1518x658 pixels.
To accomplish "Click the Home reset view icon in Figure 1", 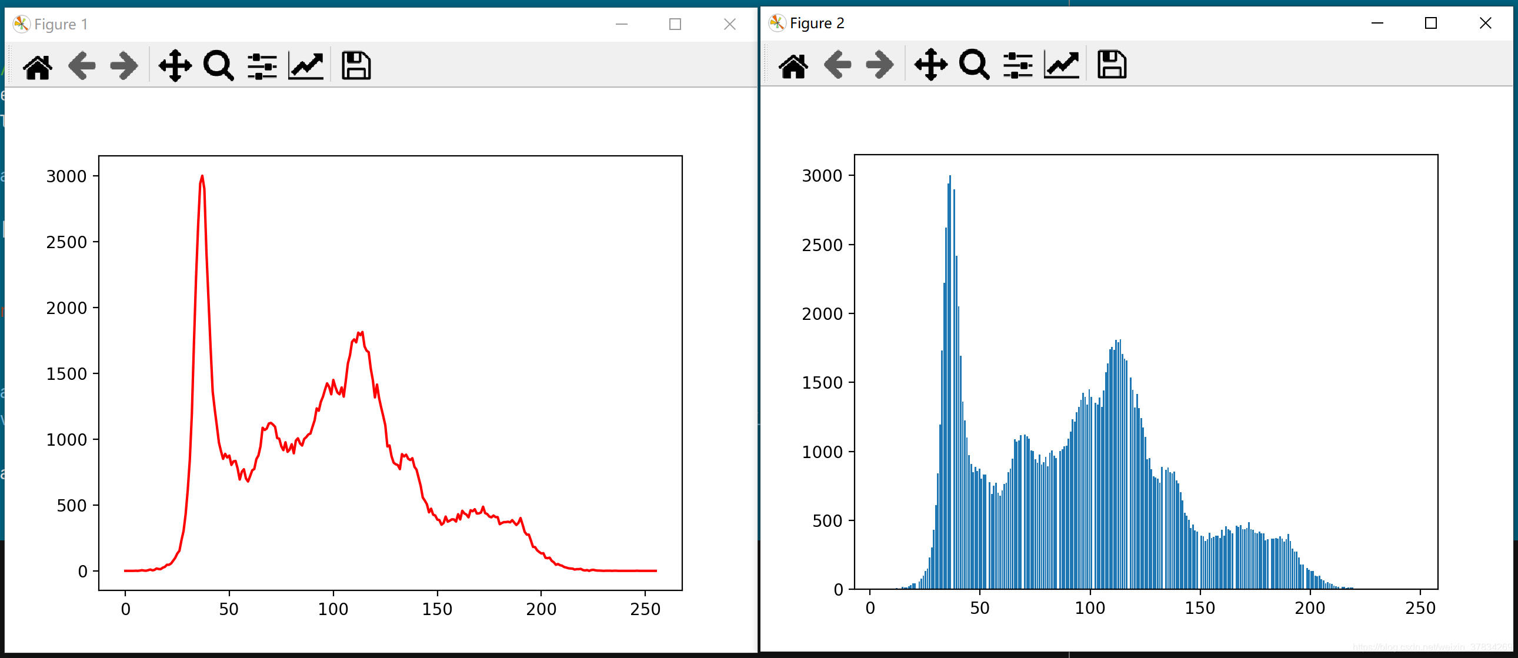I will click(38, 65).
